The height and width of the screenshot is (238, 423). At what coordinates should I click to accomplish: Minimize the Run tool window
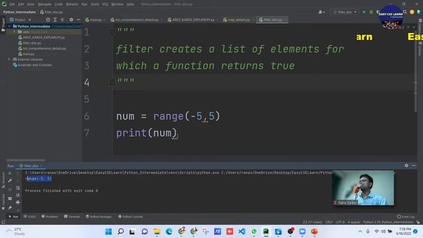tap(414, 165)
